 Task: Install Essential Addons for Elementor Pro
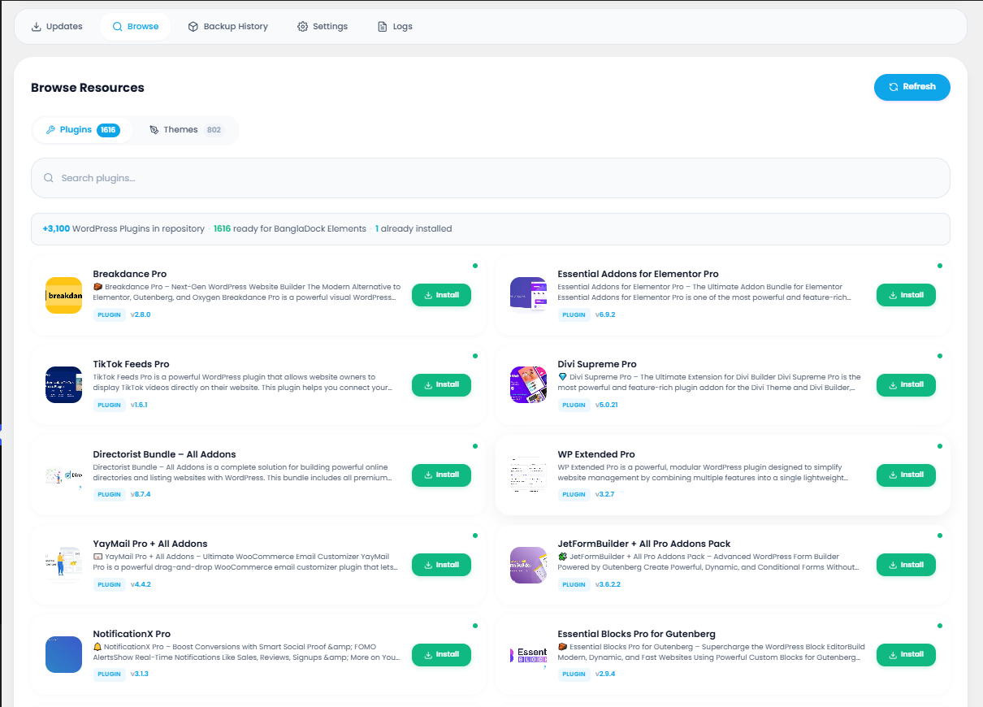pyautogui.click(x=906, y=295)
